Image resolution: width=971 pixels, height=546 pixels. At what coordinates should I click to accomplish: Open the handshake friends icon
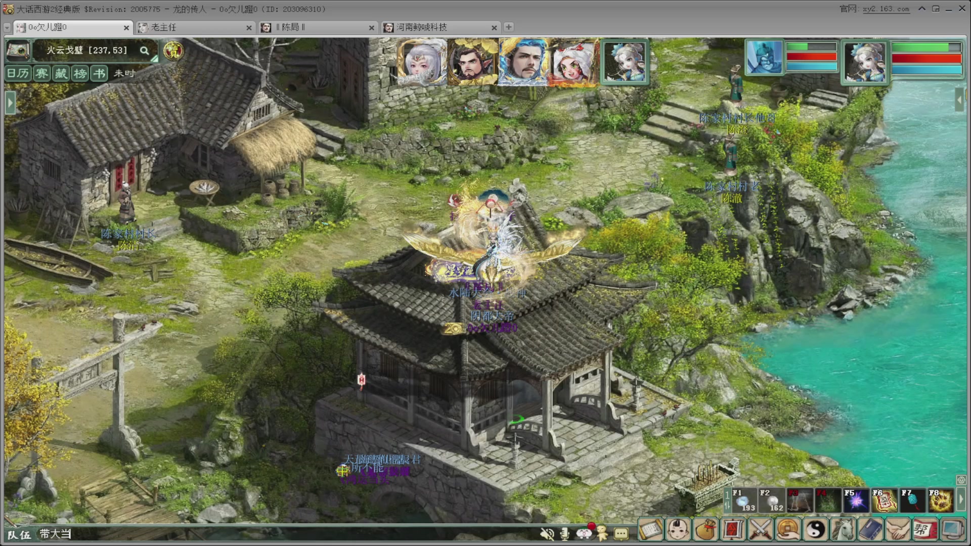tap(898, 530)
